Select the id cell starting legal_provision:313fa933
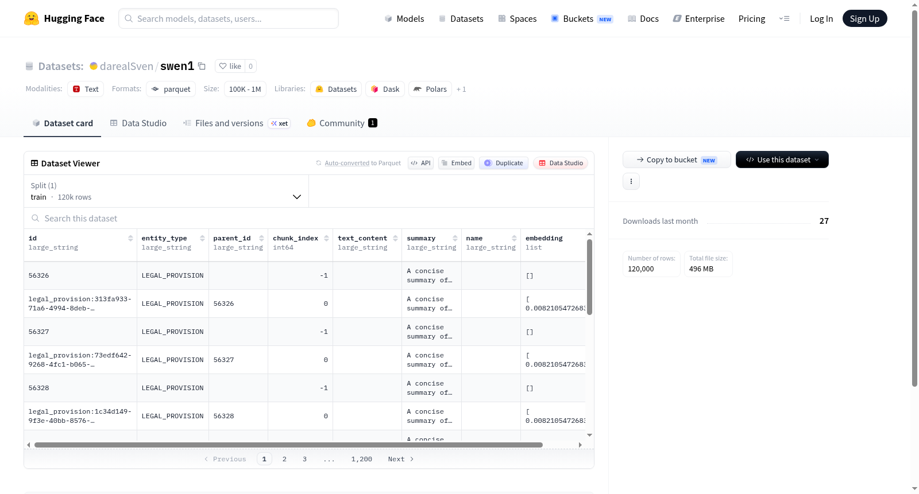 tap(80, 304)
